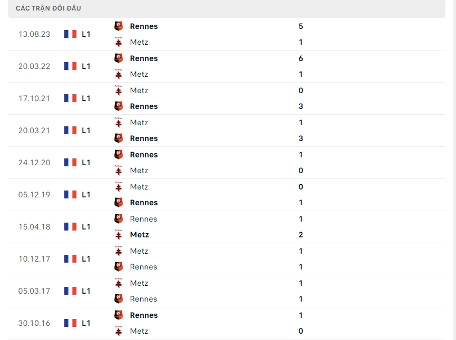Click the "CÁC TRẬN ĐỐI ĐẦU" section header

[x=48, y=8]
